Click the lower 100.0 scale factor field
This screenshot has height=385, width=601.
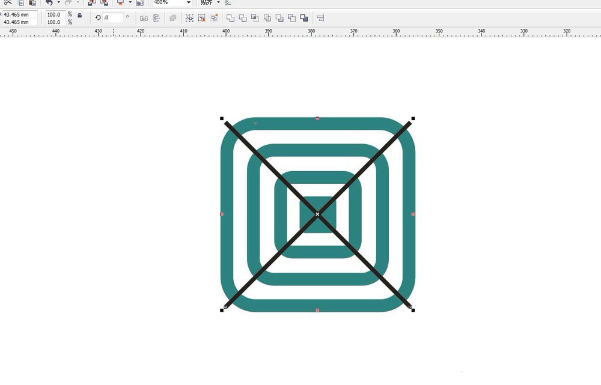click(x=55, y=22)
